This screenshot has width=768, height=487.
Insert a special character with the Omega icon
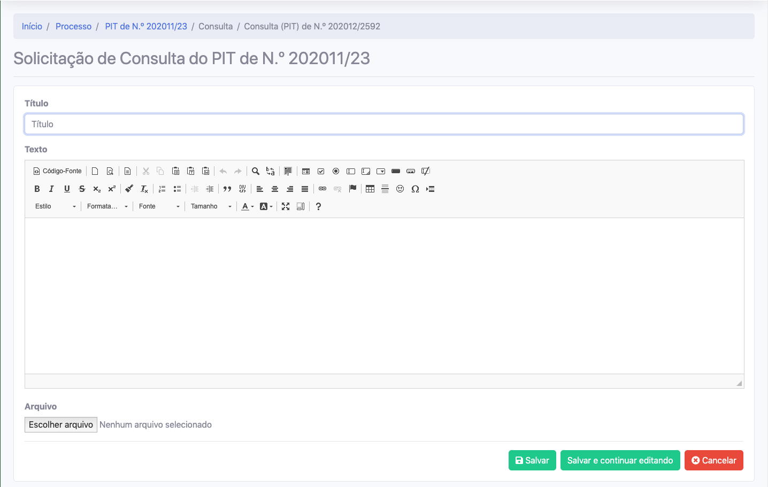coord(415,189)
